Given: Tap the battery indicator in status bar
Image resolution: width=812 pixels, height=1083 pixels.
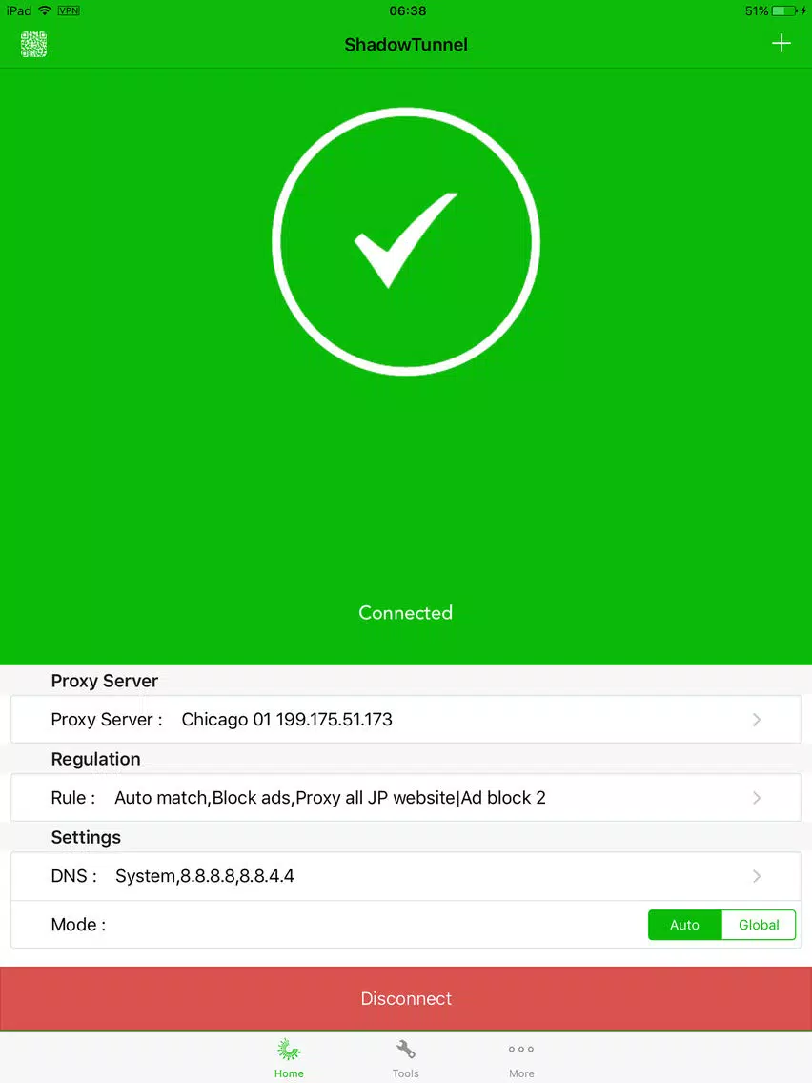Looking at the screenshot, I should 784,11.
